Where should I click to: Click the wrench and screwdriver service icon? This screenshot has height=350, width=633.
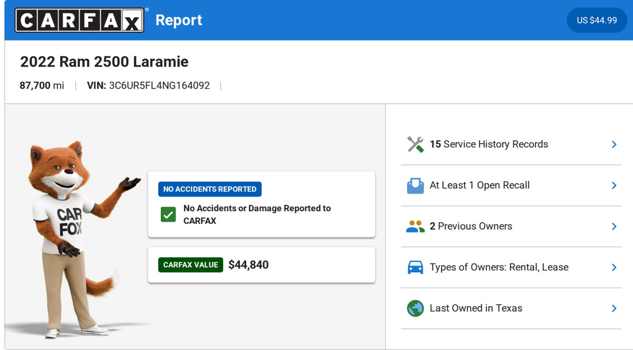[x=416, y=144]
